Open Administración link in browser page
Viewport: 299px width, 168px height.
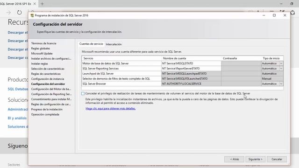(x=18, y=109)
